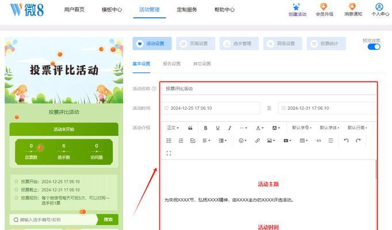Click the 微8 logo
The height and width of the screenshot is (230, 392).
tap(27, 10)
